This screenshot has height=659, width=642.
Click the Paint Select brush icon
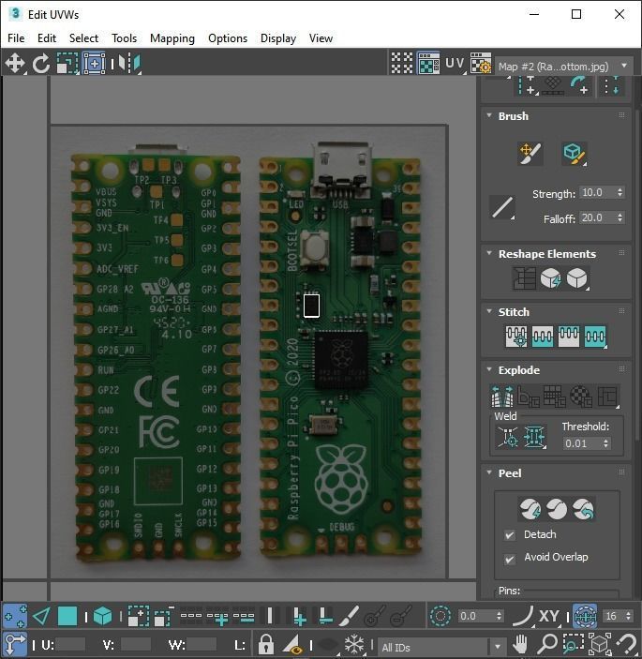350,617
